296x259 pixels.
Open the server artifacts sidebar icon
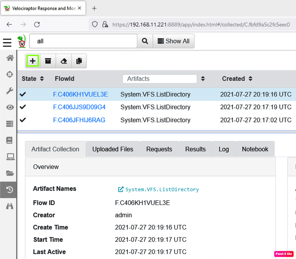(x=10, y=124)
